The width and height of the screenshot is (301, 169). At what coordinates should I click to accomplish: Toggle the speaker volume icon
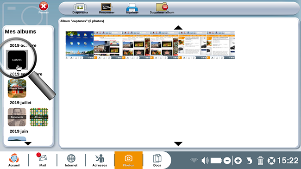(x=205, y=161)
